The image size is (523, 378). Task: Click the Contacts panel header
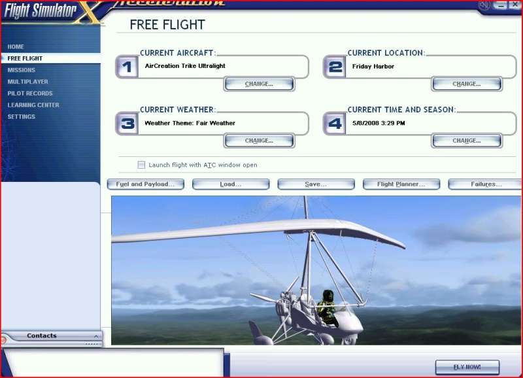coord(51,336)
